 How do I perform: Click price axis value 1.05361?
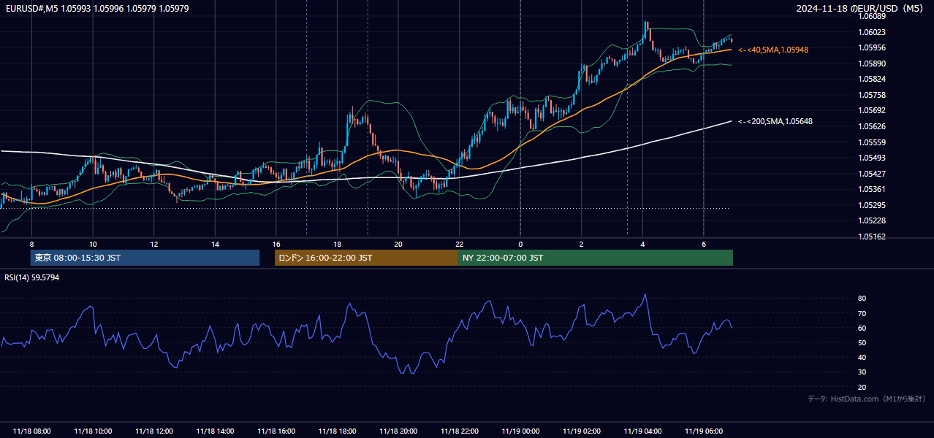[x=871, y=189]
